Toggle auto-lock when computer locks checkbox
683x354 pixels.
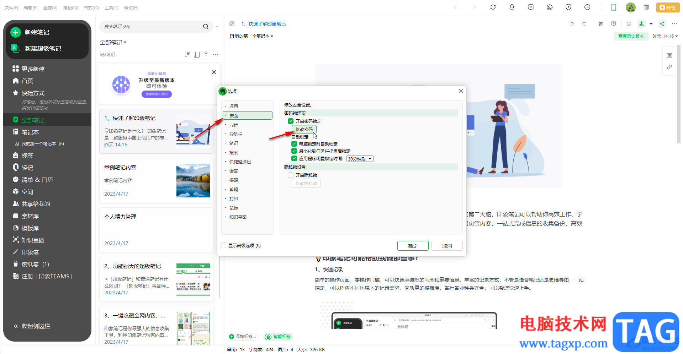tap(294, 144)
